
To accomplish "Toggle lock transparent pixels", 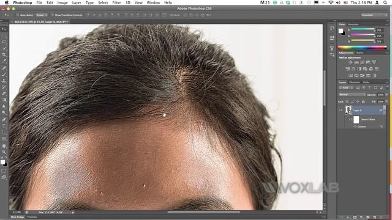I will coord(347,101).
